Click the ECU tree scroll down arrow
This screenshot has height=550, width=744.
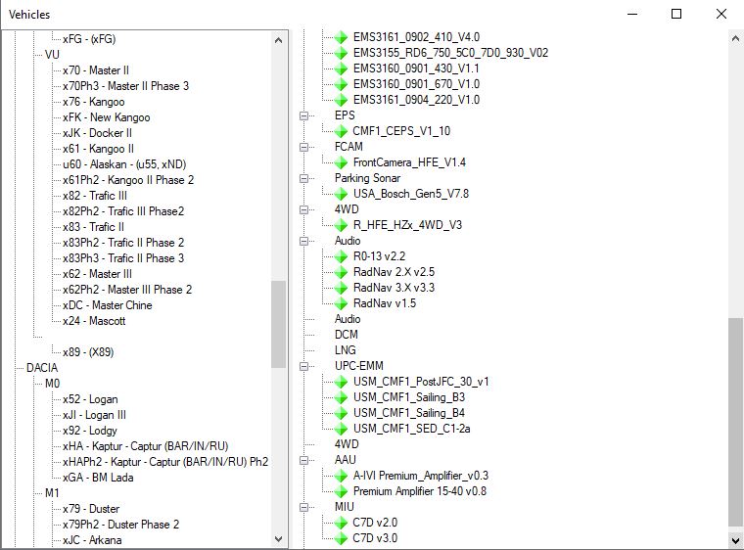[735, 540]
